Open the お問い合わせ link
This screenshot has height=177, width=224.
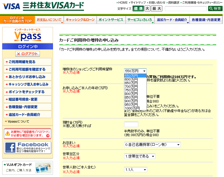tap(157, 2)
